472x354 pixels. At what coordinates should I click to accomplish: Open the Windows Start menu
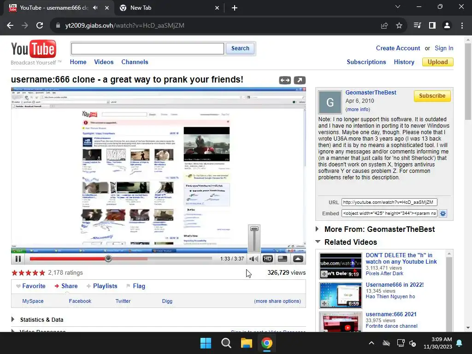(206, 343)
